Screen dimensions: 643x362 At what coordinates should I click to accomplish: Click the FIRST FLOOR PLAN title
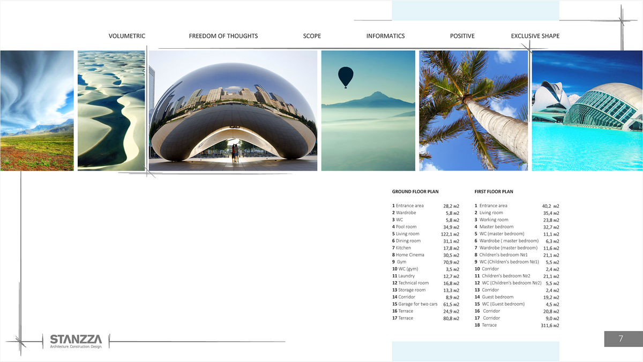[494, 191]
